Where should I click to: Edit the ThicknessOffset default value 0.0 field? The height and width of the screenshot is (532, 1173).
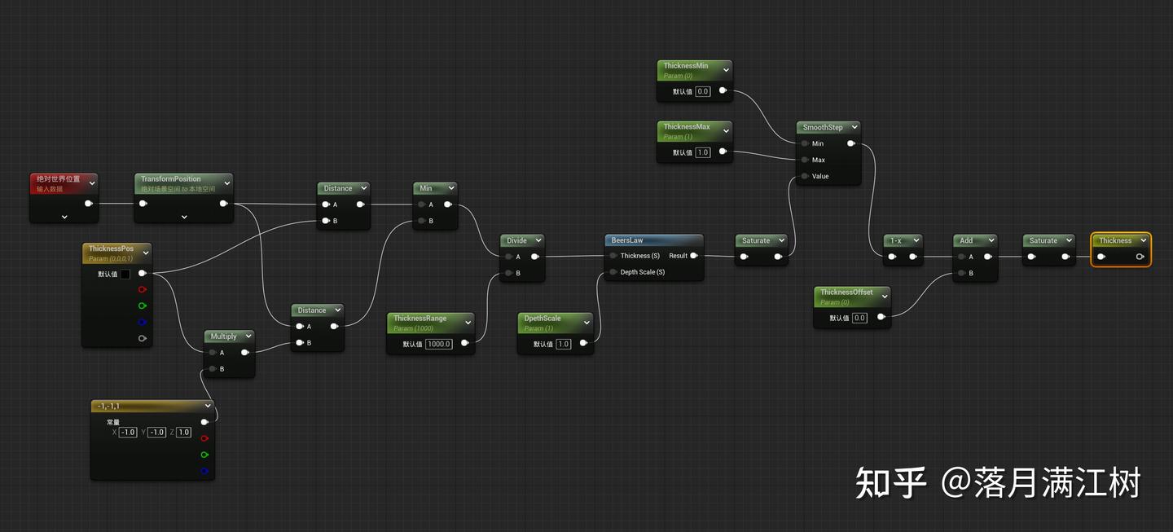pyautogui.click(x=860, y=319)
